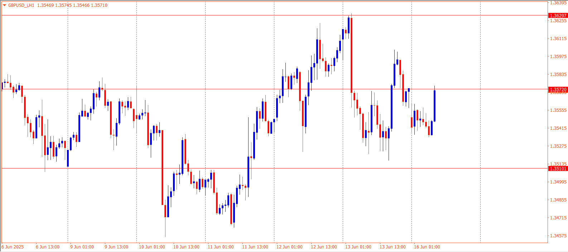Click the 13 Jun 01:00 time label
The height and width of the screenshot is (252, 568).
coord(358,247)
